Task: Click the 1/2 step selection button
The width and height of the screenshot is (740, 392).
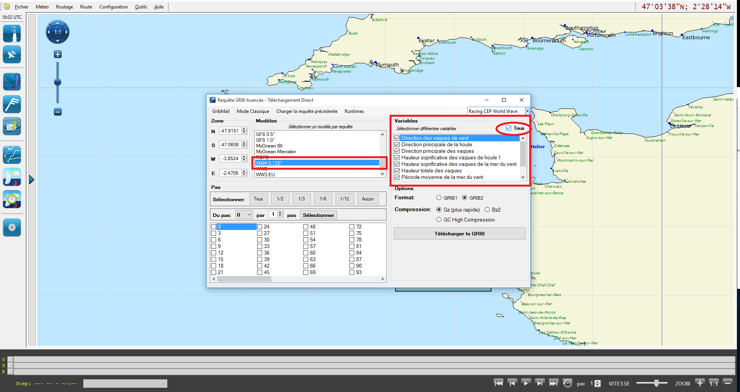Action: point(280,199)
